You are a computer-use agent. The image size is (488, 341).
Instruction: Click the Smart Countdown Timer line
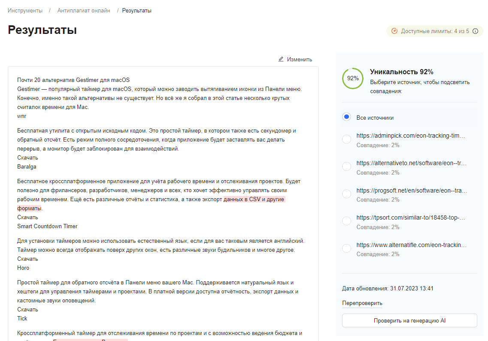click(47, 226)
